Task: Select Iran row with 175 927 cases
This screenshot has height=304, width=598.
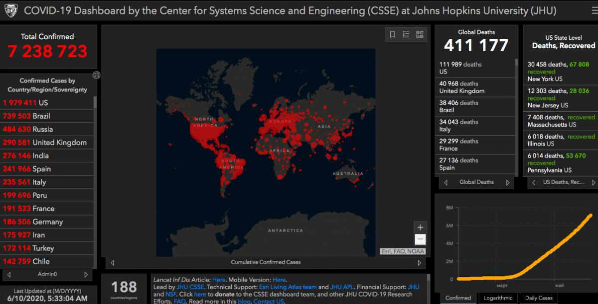Action: pos(47,235)
